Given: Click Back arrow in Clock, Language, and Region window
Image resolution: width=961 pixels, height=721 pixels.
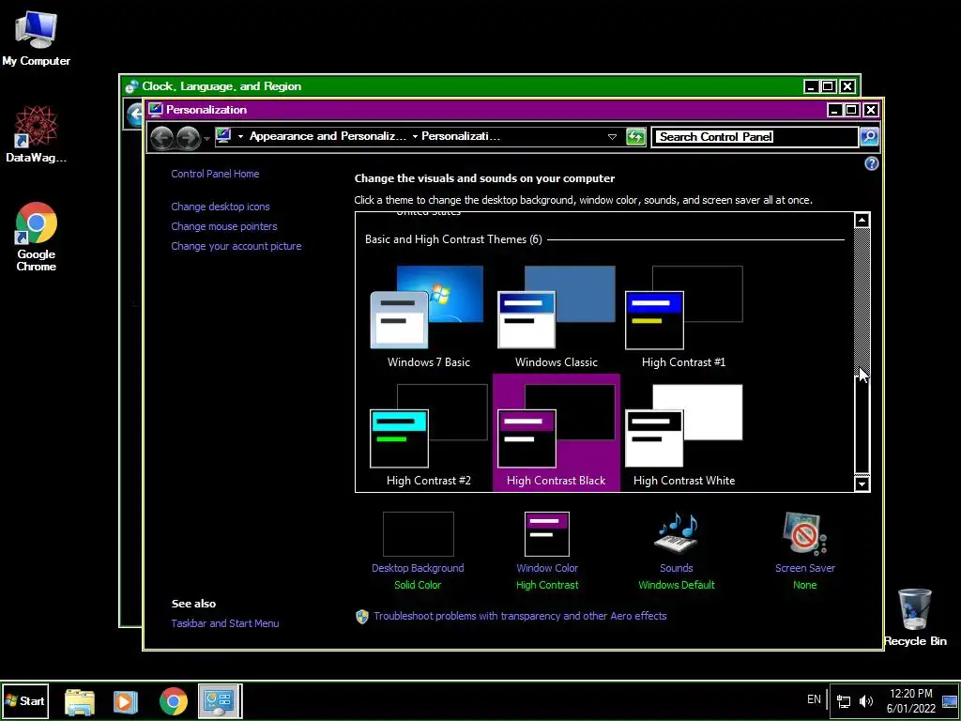Looking at the screenshot, I should coord(134,114).
